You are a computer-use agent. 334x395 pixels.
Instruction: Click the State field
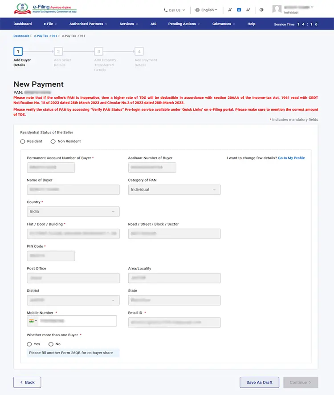coord(174,300)
